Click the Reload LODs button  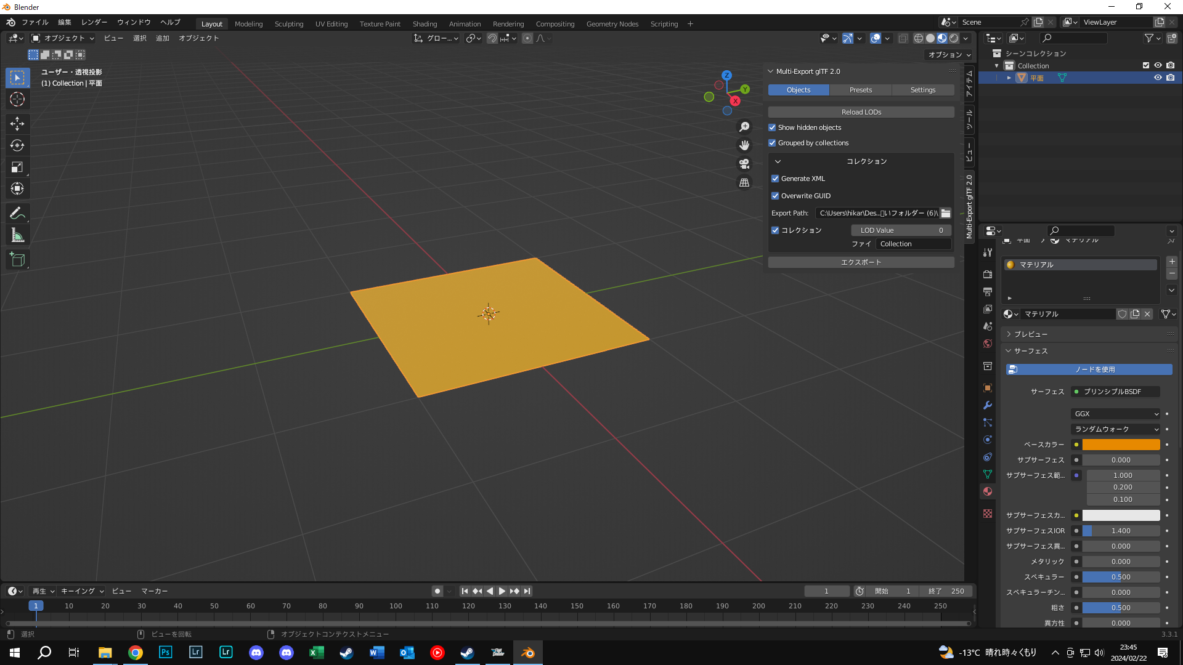click(x=861, y=112)
